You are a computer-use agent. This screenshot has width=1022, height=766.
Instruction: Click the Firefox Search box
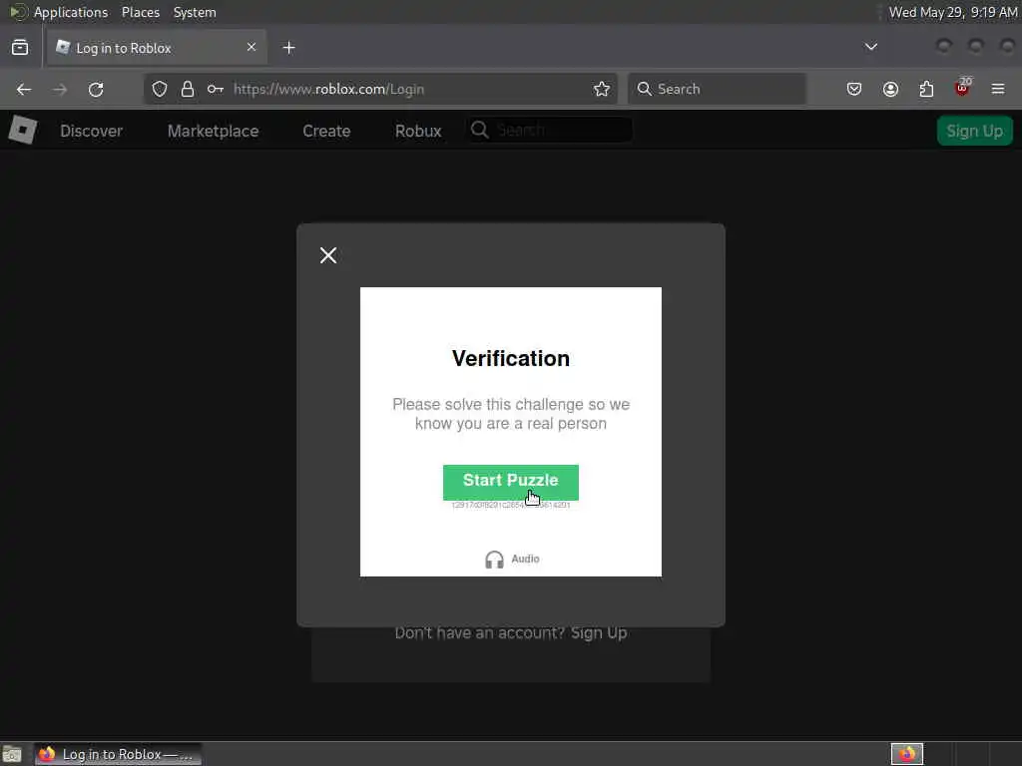point(717,89)
